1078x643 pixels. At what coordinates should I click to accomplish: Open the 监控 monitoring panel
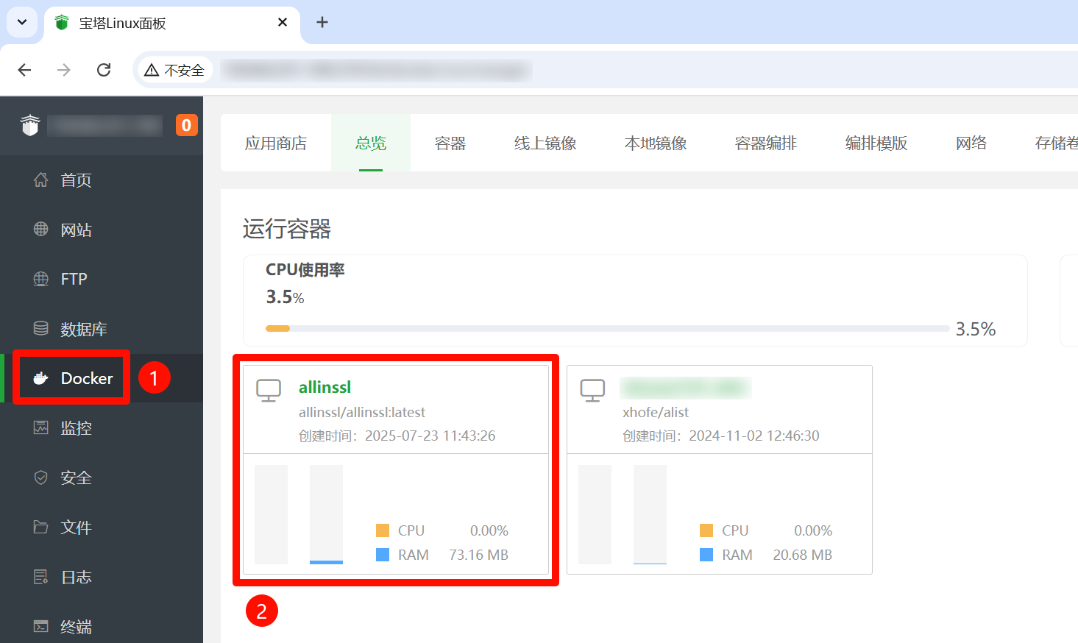click(76, 427)
